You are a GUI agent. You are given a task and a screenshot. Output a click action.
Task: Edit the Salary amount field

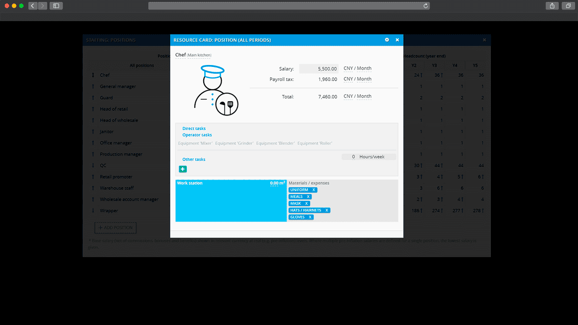point(319,69)
